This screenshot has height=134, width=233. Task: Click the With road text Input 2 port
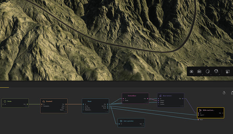click(x=199, y=115)
